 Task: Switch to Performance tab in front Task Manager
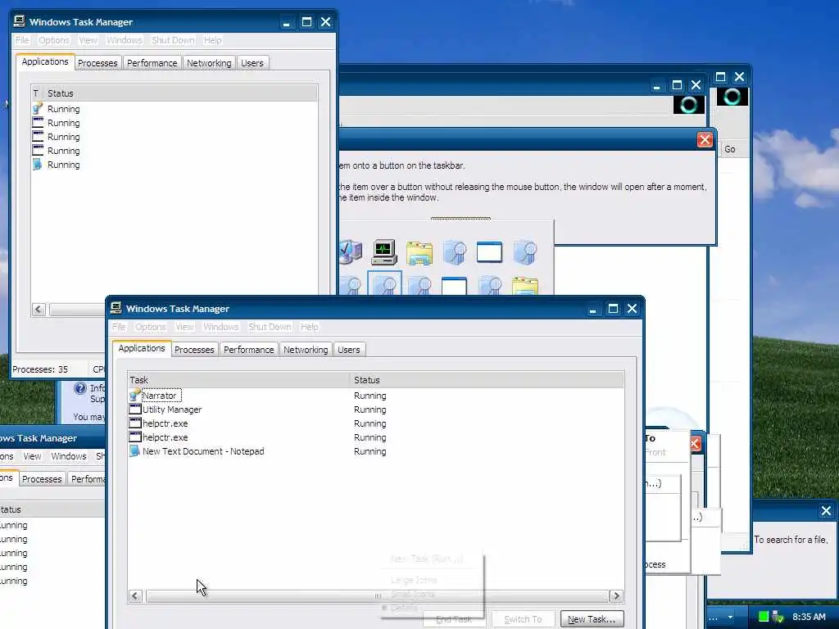(x=249, y=349)
